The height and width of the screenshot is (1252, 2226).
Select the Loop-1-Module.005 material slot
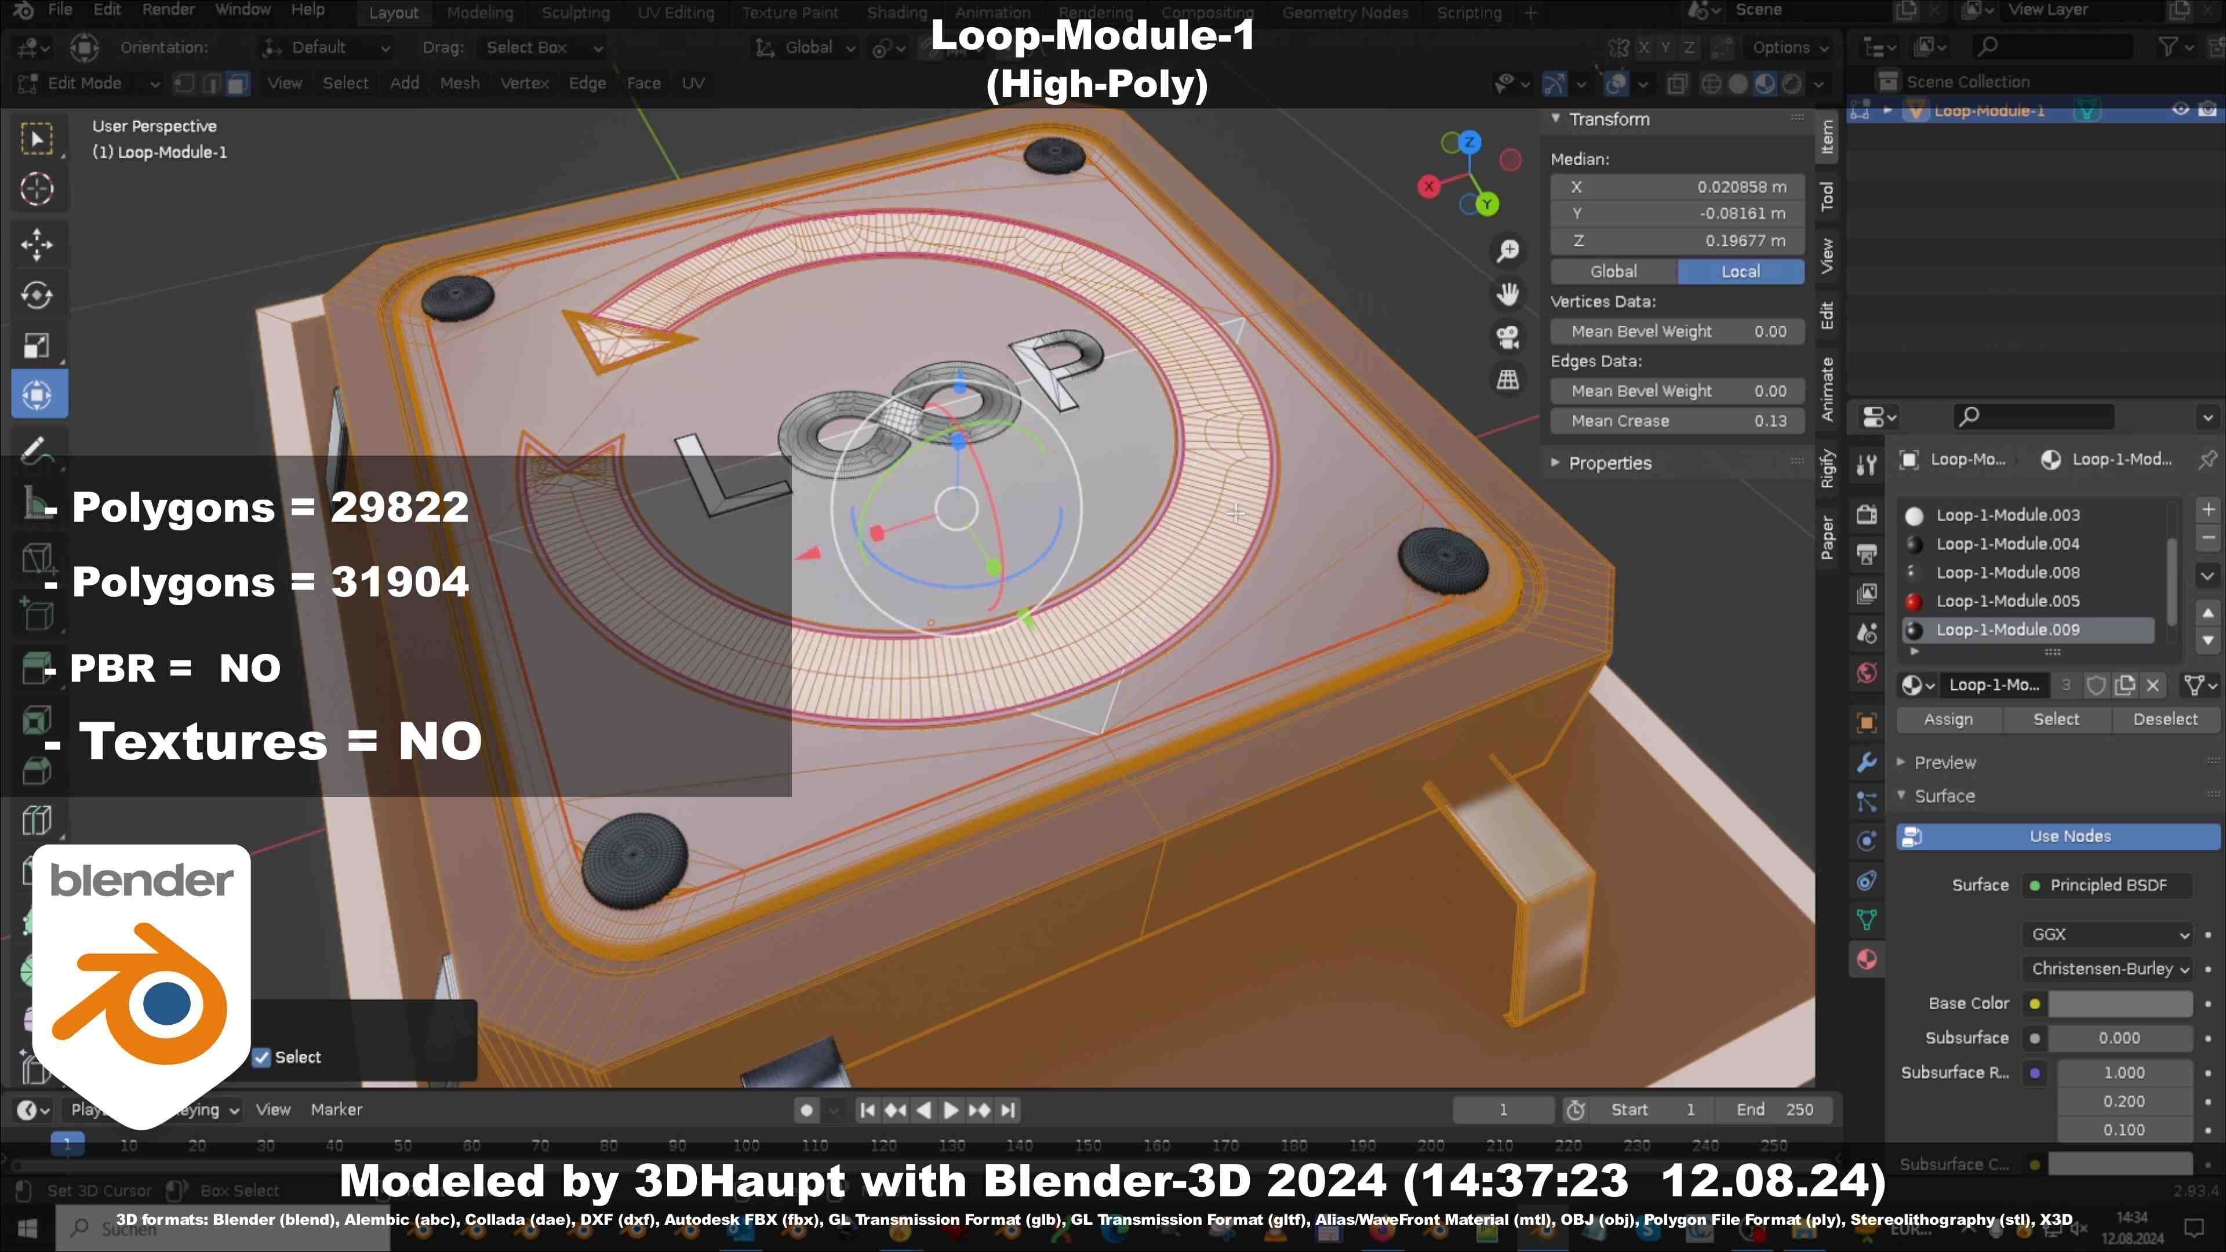click(x=2027, y=600)
